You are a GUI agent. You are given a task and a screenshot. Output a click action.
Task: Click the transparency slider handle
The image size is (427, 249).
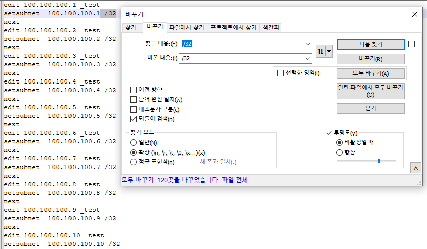(379, 161)
